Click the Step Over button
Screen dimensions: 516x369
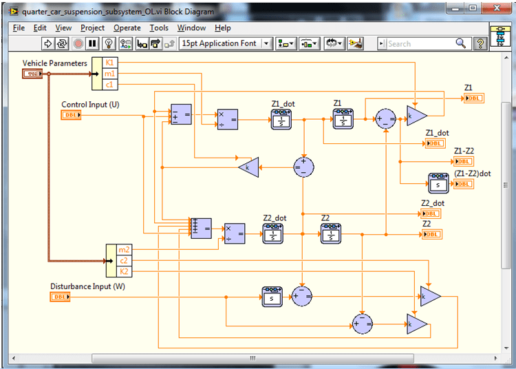pos(155,43)
